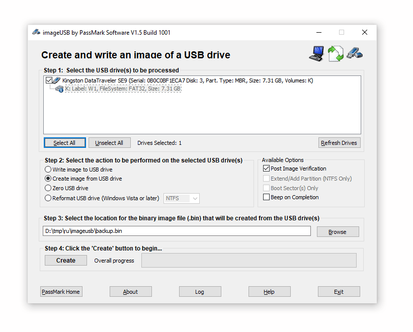Select Create image from USB drive option
Image resolution: width=413 pixels, height=332 pixels.
click(48, 179)
